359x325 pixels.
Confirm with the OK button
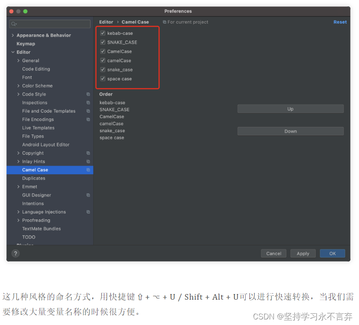point(332,254)
